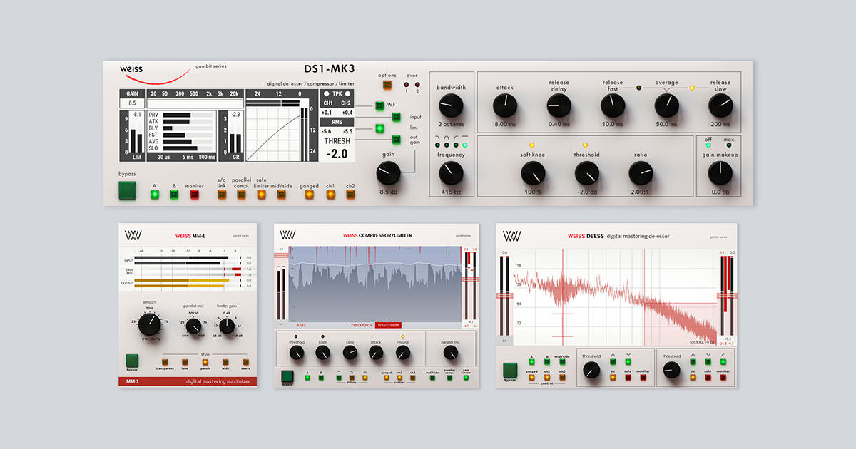Select preset A on the Compressor/Limiter
The image size is (856, 449).
[307, 378]
